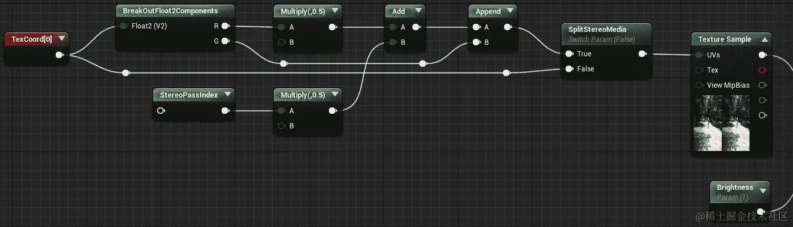Click the Append node output pin
Viewport: 793px width, 227px height.
pos(508,27)
